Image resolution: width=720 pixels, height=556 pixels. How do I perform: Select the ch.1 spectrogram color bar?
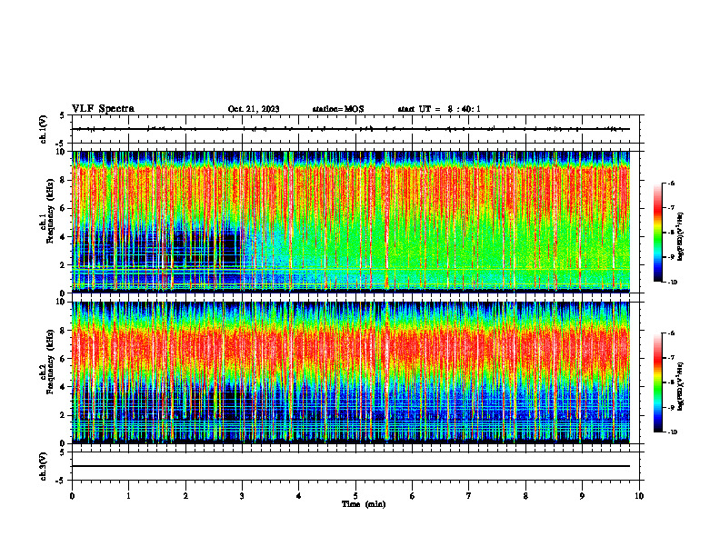tap(658, 233)
